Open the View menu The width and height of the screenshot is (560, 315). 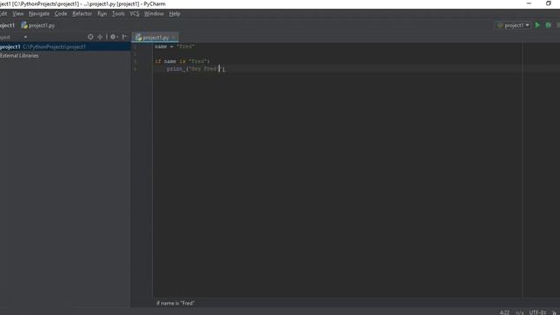pyautogui.click(x=17, y=14)
